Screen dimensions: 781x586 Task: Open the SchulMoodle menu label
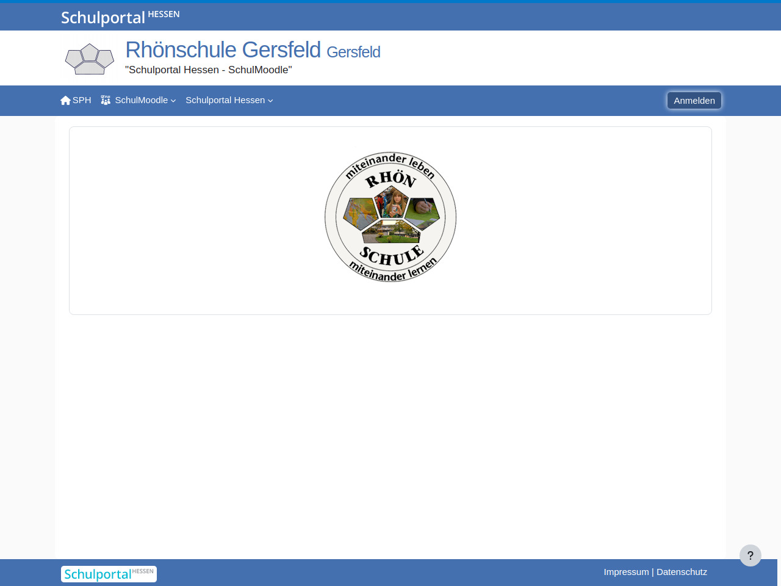coord(141,100)
